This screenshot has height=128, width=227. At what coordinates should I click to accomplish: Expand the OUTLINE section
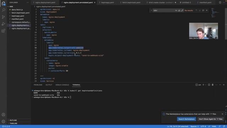pyautogui.click(x=19, y=120)
